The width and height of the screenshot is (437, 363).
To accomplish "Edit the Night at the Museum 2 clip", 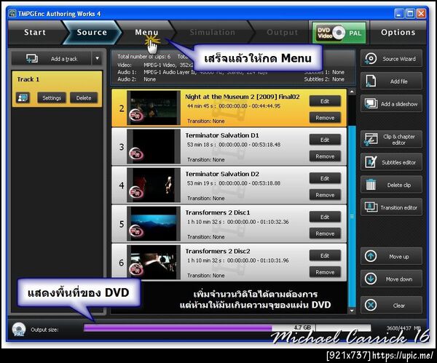I will (x=325, y=101).
